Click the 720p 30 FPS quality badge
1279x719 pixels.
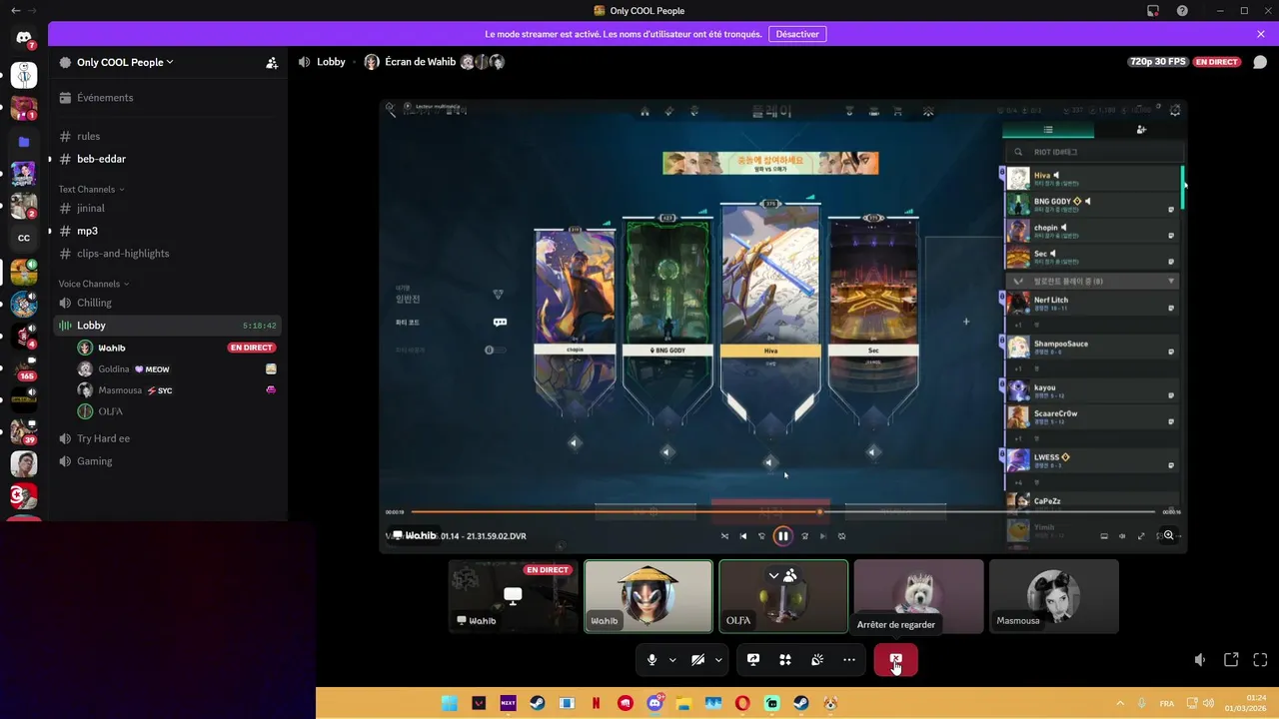click(x=1157, y=62)
